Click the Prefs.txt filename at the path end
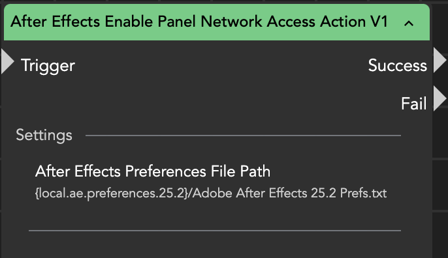This screenshot has width=448, height=258. click(x=363, y=193)
